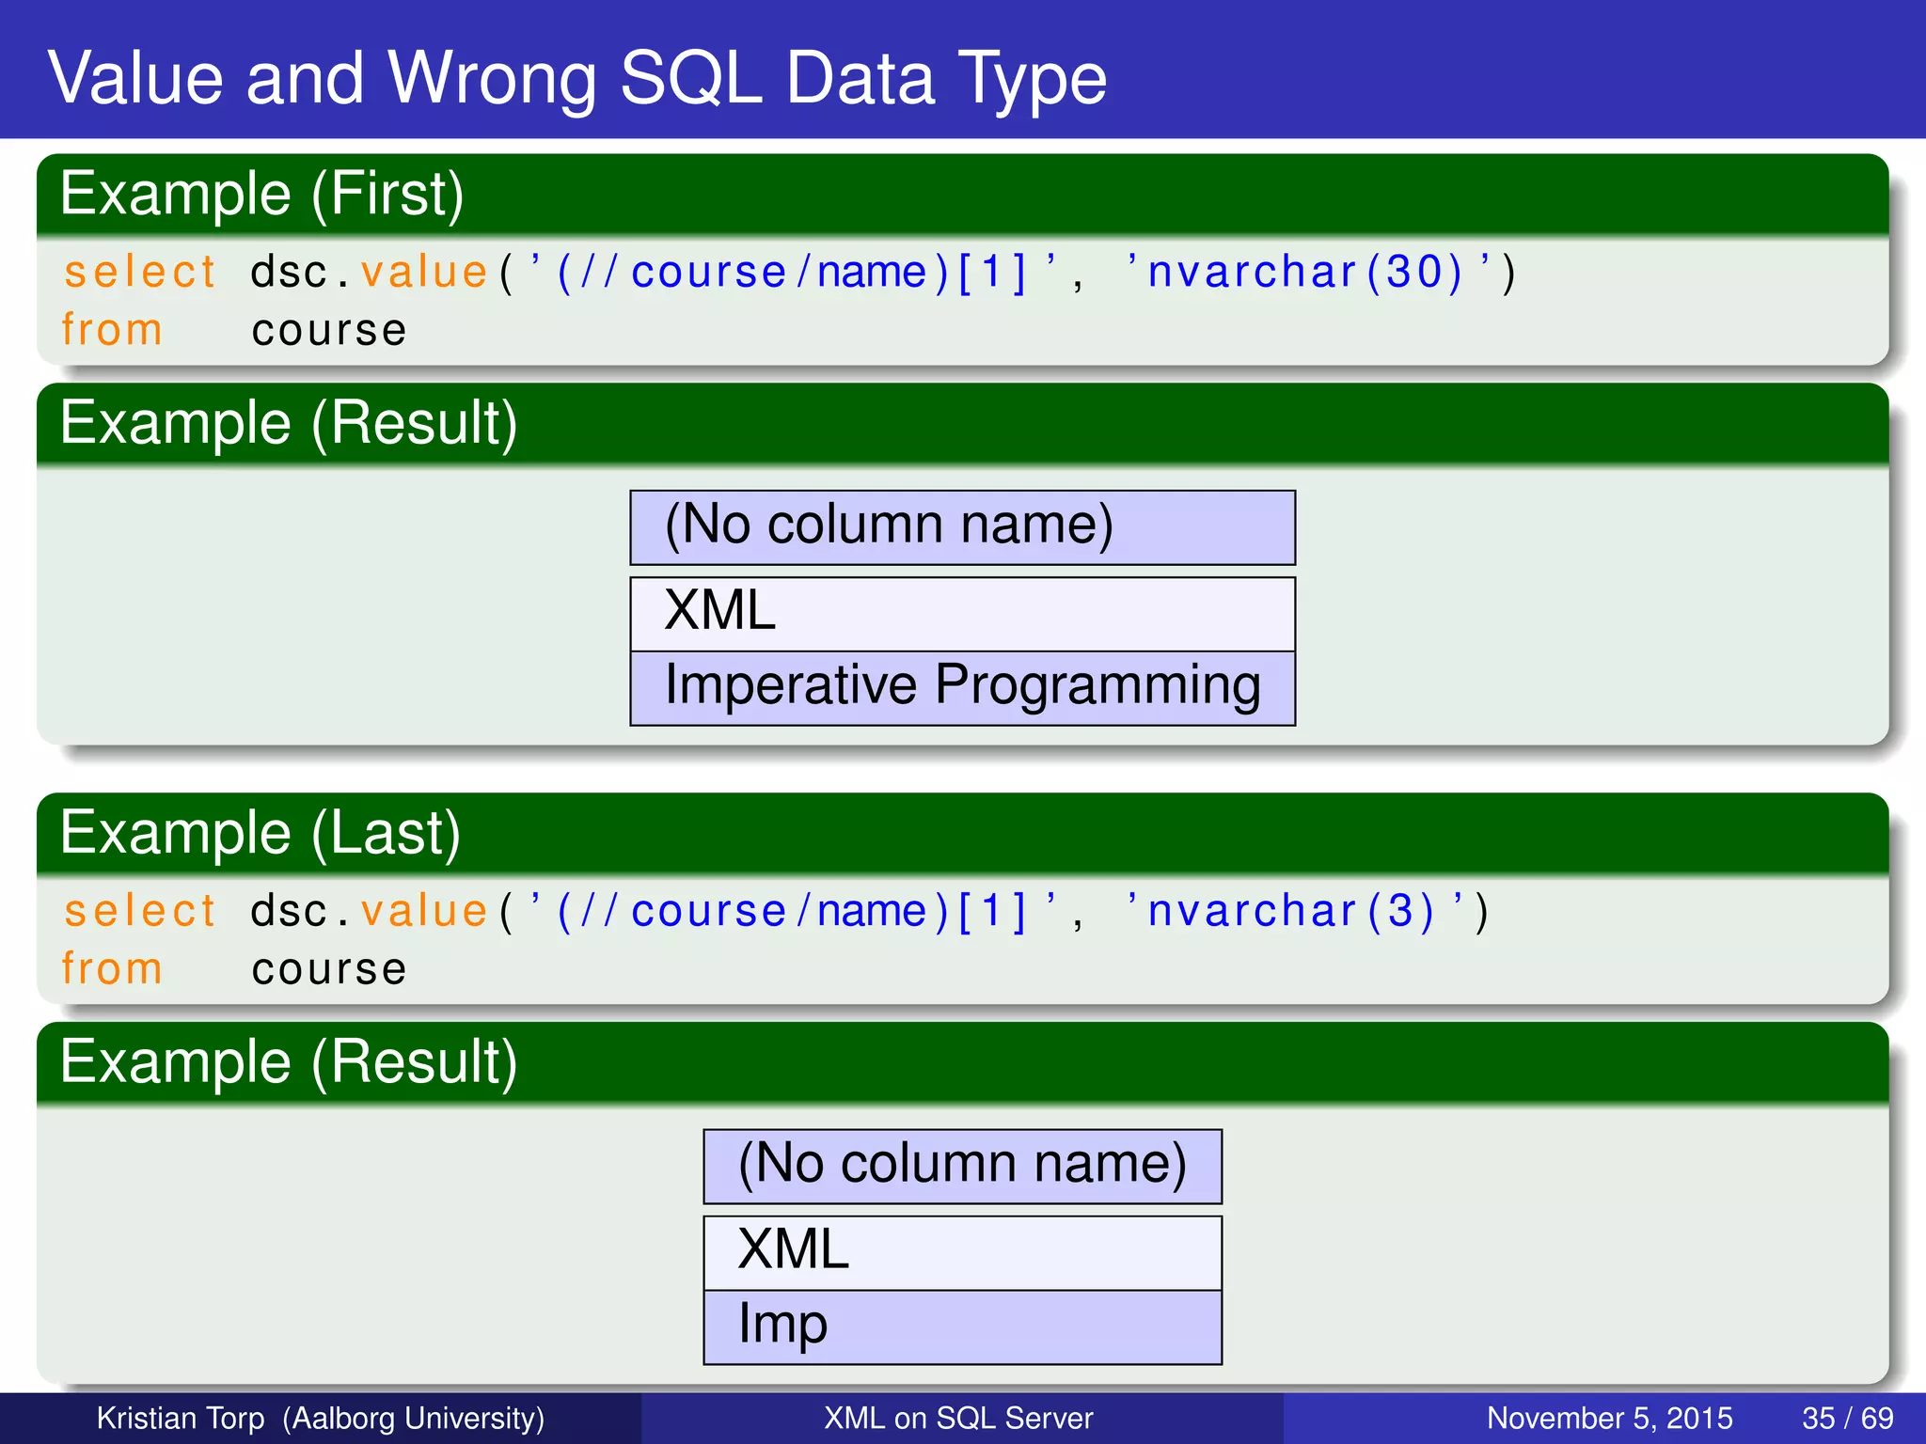Viewport: 1926px width, 1444px height.
Task: Click 'course' table name in first query
Action: click(329, 331)
